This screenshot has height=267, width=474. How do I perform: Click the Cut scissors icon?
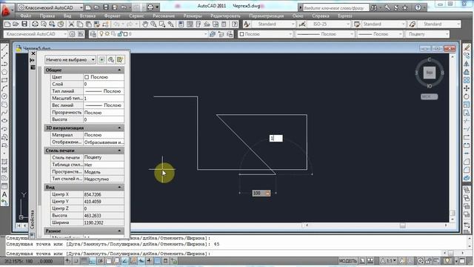click(71, 24)
